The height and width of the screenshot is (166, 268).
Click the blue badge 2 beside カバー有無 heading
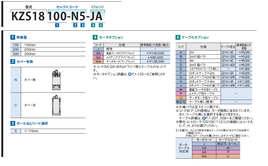click(12, 62)
